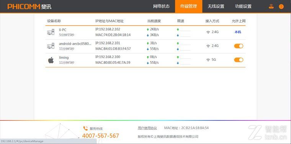
Task: Click the PHICOMM logo
Action: tap(29, 6)
